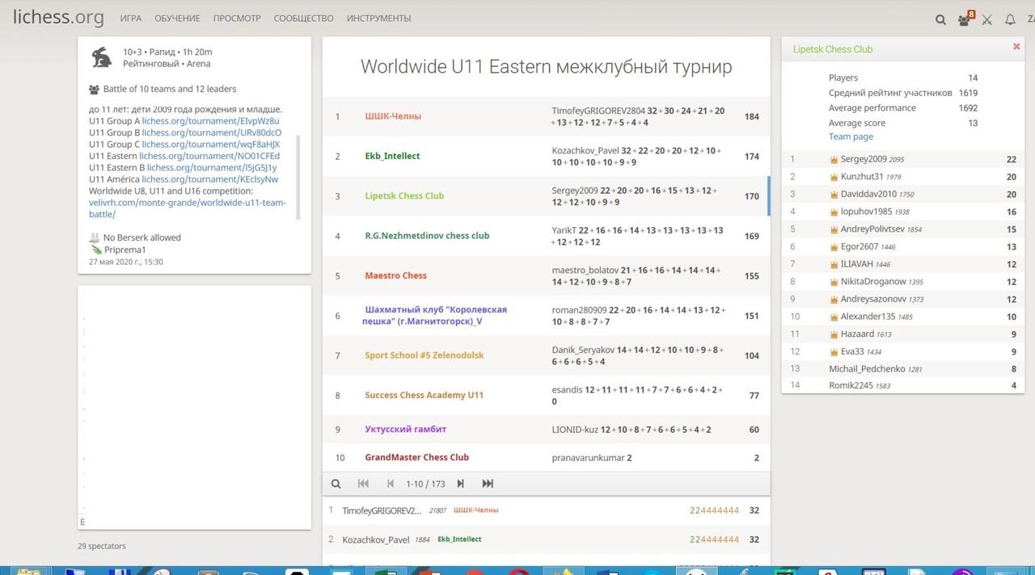Click the team icon beside Battle of 10 teams

click(95, 90)
